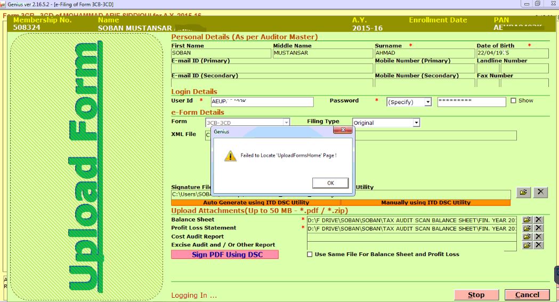The height and width of the screenshot is (302, 559).
Task: Select Auto Generate using ITD DSC Utility
Action: [x=256, y=203]
